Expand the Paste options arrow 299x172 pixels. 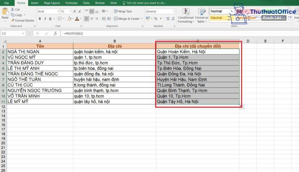pos(5,21)
